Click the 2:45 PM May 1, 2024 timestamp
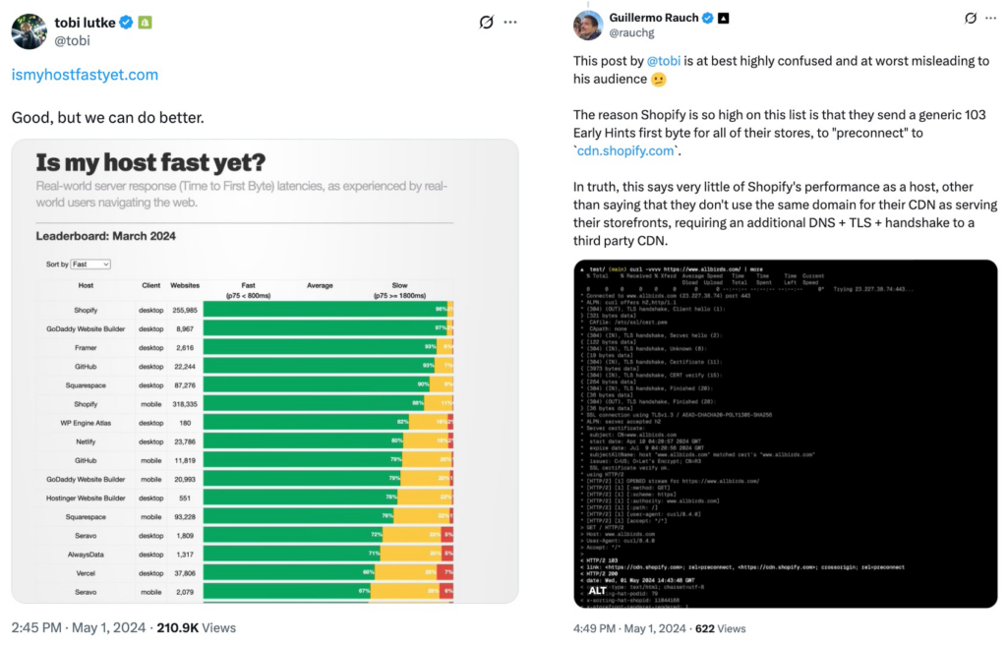This screenshot has width=1007, height=646. (x=78, y=627)
